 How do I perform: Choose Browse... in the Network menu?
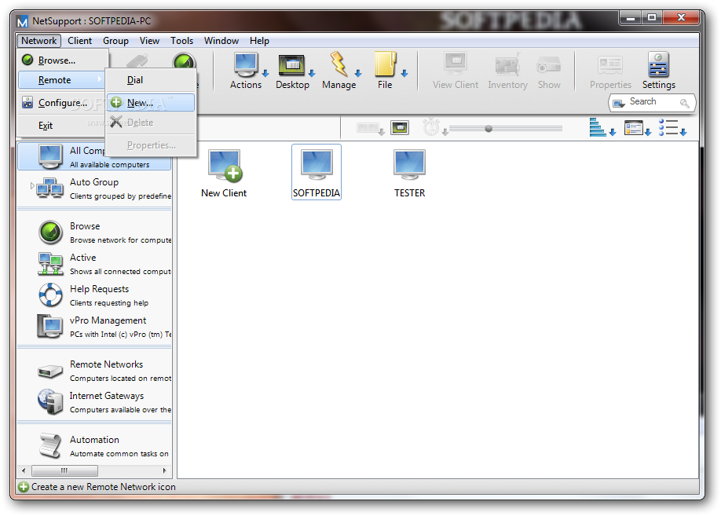click(x=63, y=60)
